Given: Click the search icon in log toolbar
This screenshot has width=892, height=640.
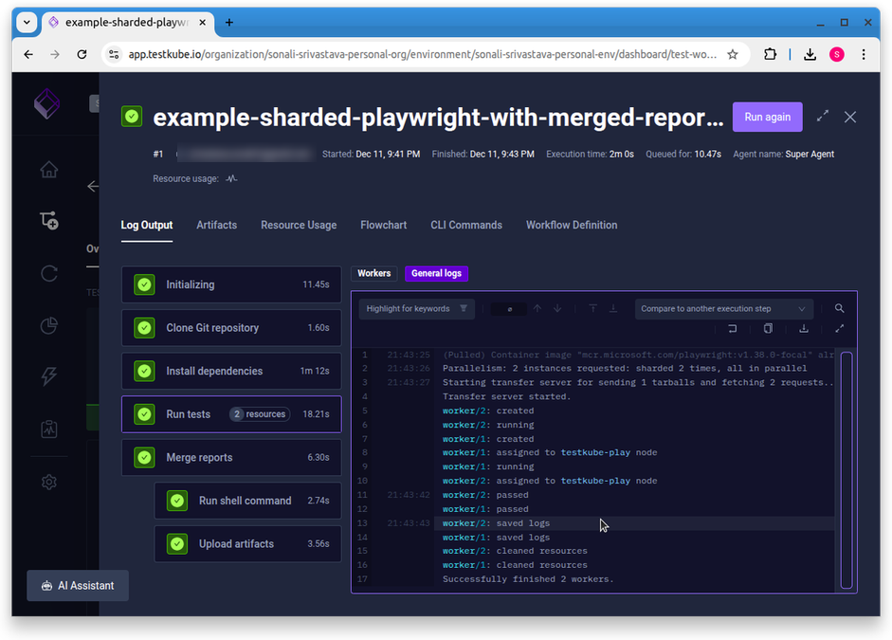Looking at the screenshot, I should pos(839,308).
